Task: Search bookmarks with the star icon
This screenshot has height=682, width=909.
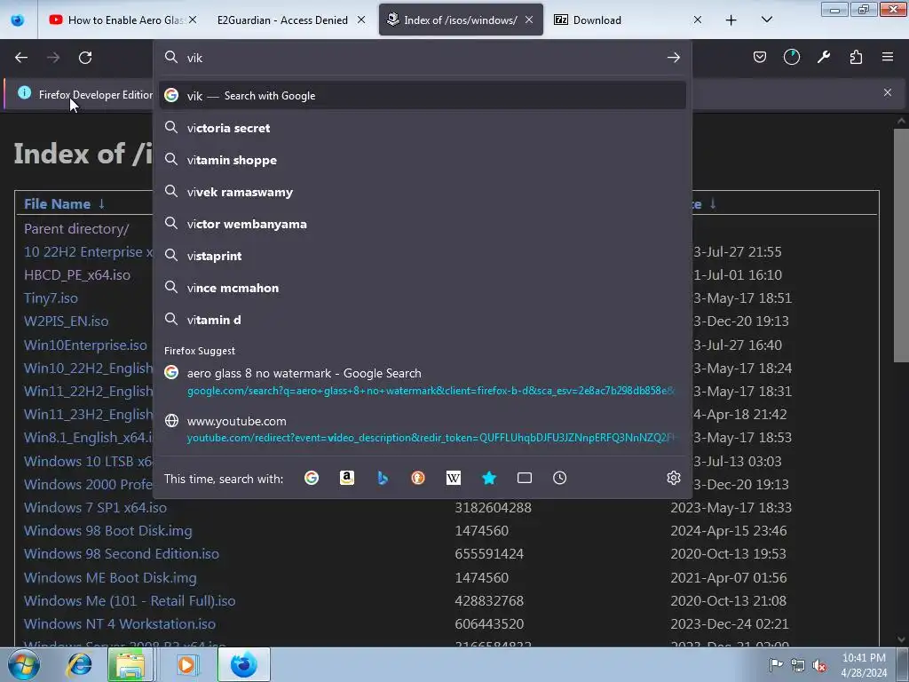Action: point(489,478)
